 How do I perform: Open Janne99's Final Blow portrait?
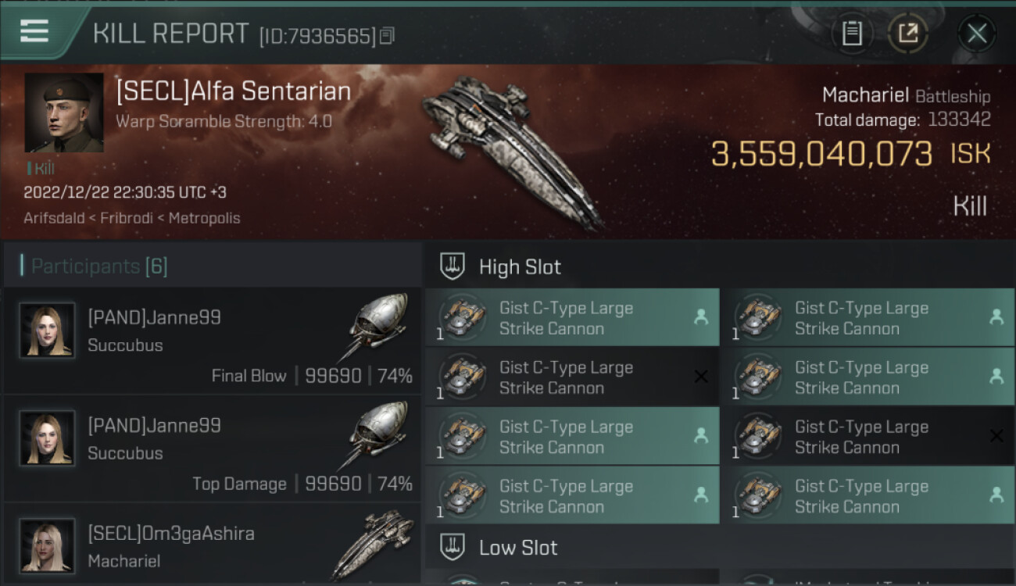point(47,330)
